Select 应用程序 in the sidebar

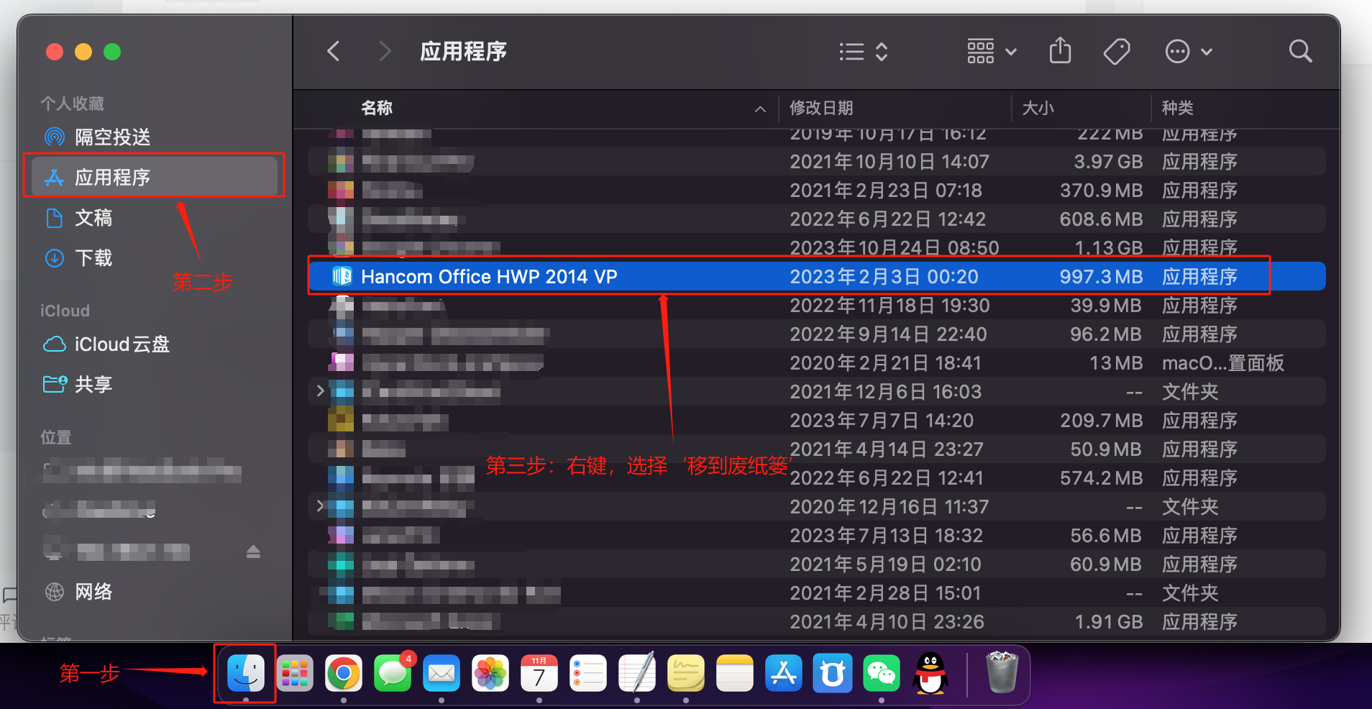click(112, 177)
